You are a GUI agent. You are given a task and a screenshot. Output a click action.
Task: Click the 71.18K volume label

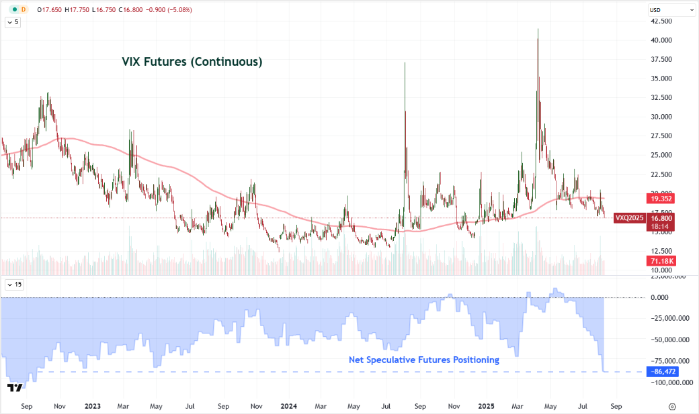tap(661, 261)
